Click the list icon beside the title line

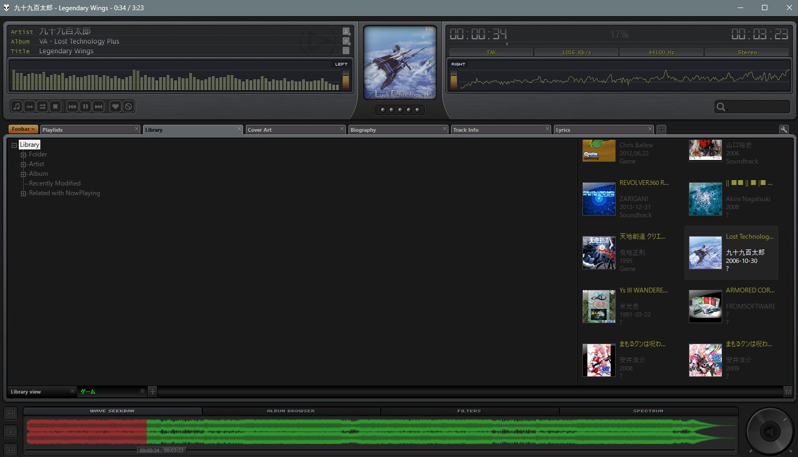pos(346,51)
